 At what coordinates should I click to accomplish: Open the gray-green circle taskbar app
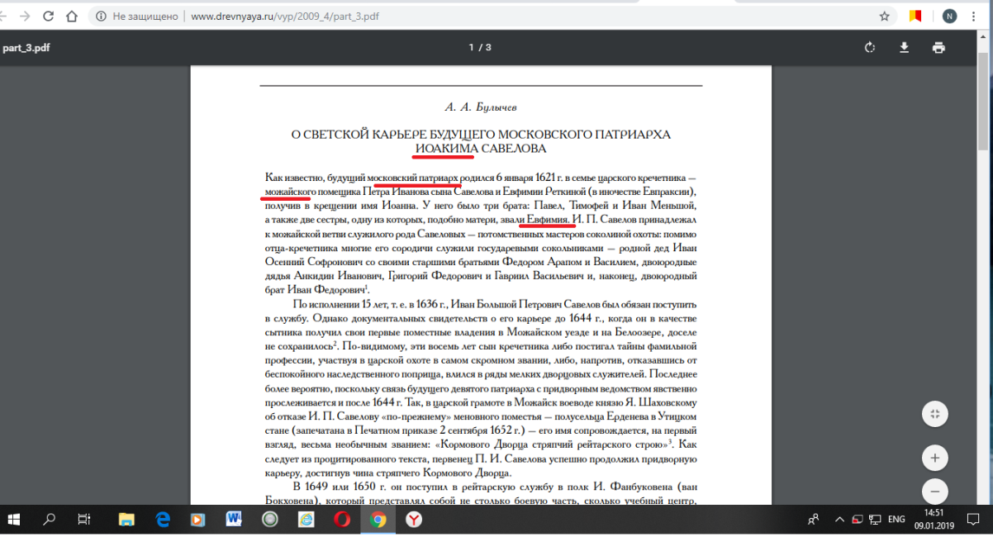point(269,520)
